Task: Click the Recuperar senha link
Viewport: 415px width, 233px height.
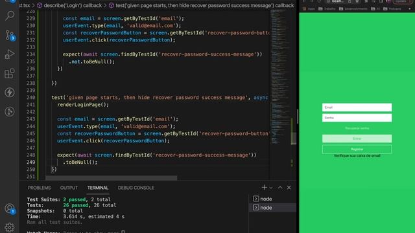Action: coord(357,128)
